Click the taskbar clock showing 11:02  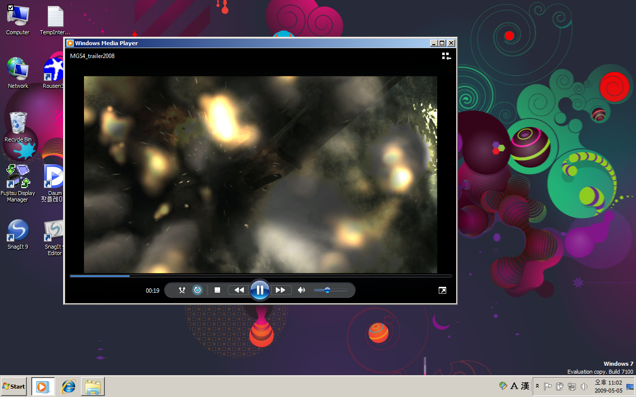pyautogui.click(x=608, y=386)
